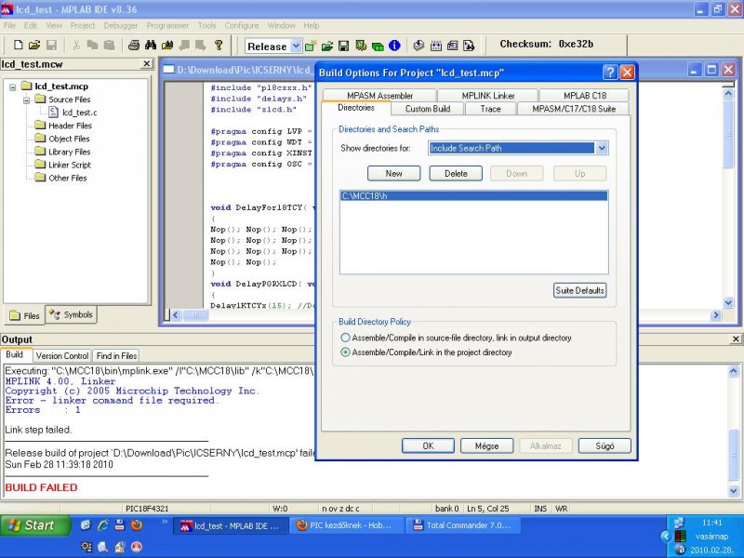The height and width of the screenshot is (558, 744).
Task: Open the MPASM/C17/C18 Suite tab
Action: [x=573, y=109]
